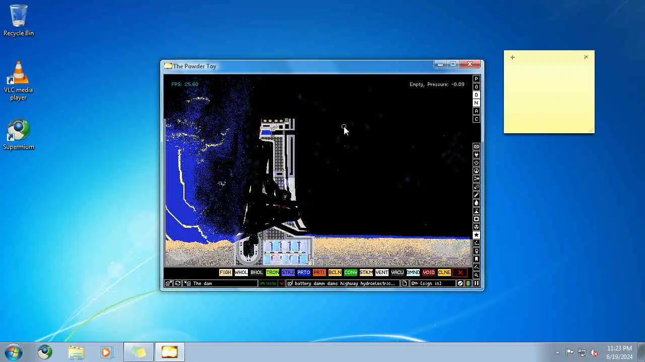This screenshot has height=362, width=645.
Task: Open simulation options checkmark icon
Action: (460, 284)
